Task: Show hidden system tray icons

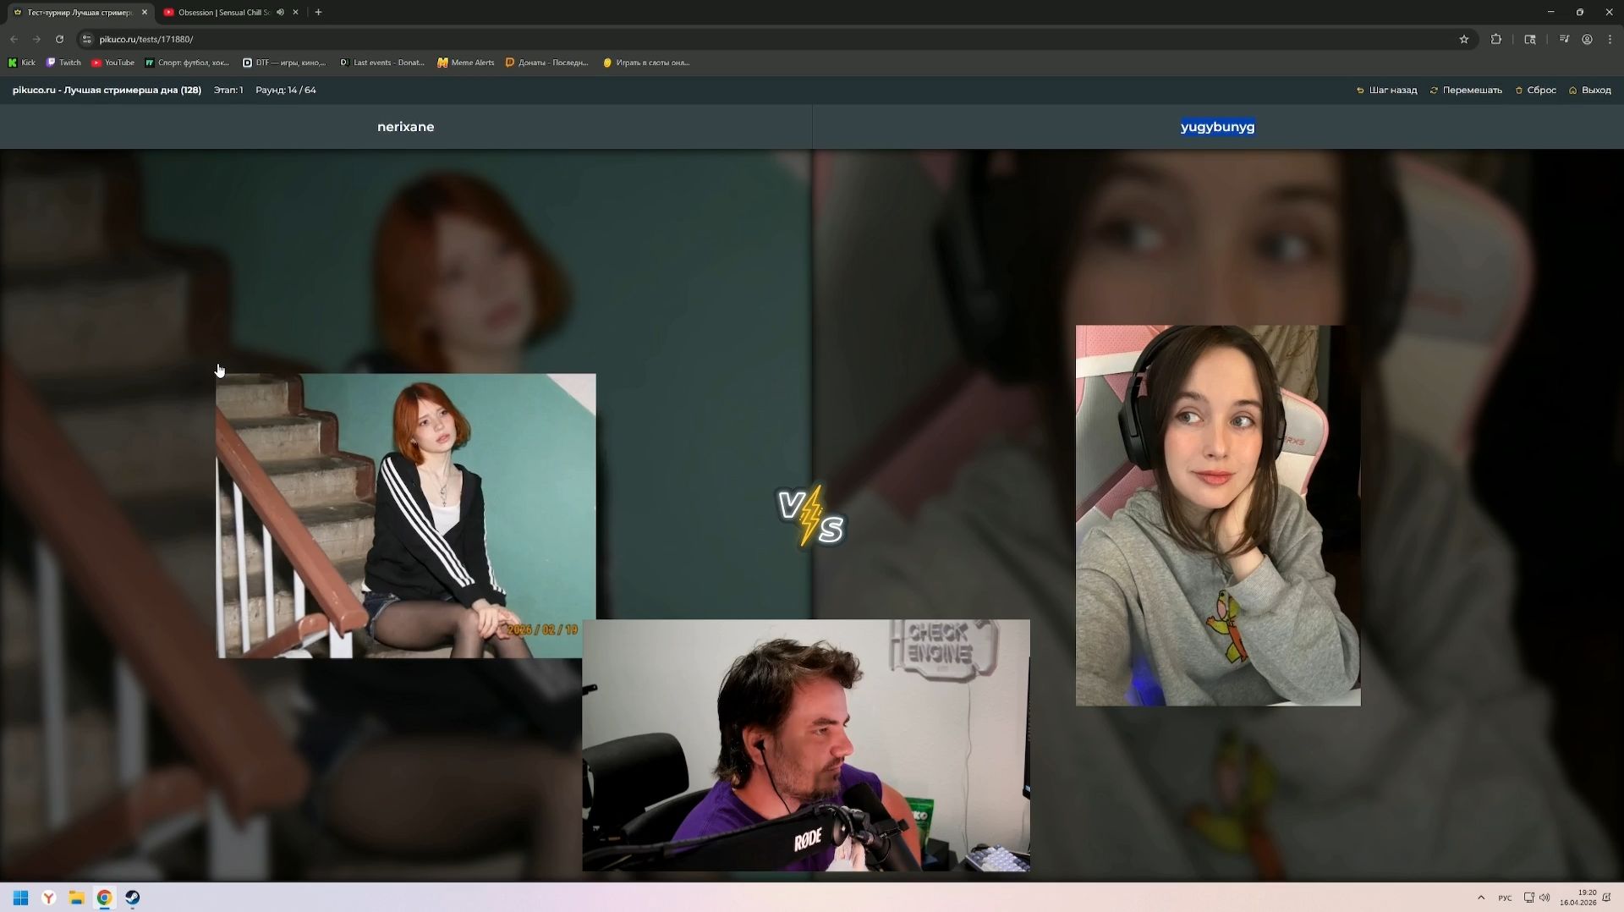Action: pyautogui.click(x=1481, y=898)
